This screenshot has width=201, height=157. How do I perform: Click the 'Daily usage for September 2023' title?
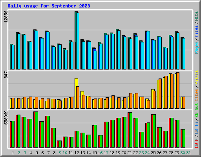point(49,6)
